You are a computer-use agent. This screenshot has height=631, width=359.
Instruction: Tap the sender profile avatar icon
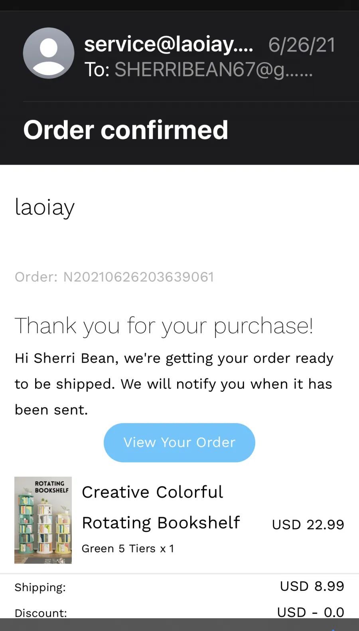[49, 53]
